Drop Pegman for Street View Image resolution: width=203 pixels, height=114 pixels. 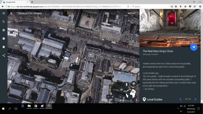click(126, 84)
